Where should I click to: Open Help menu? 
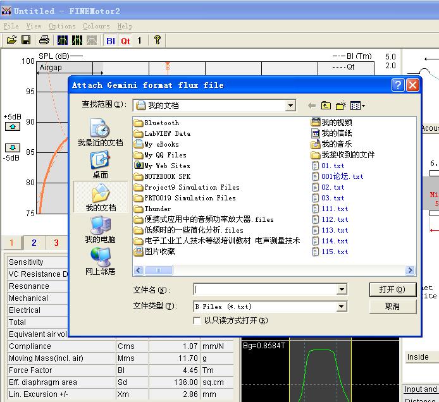point(125,27)
